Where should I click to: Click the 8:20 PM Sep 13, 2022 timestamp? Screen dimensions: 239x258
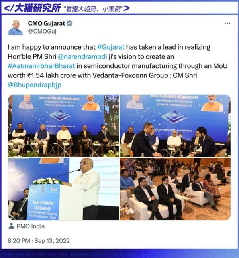coord(39,241)
